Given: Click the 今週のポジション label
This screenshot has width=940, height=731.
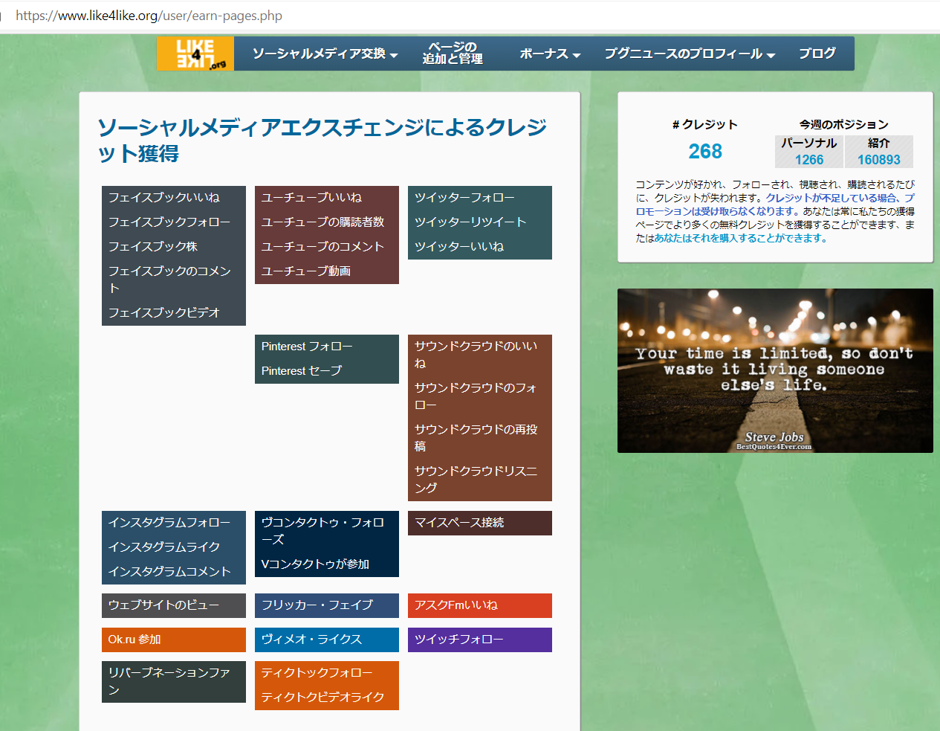Looking at the screenshot, I should [844, 124].
